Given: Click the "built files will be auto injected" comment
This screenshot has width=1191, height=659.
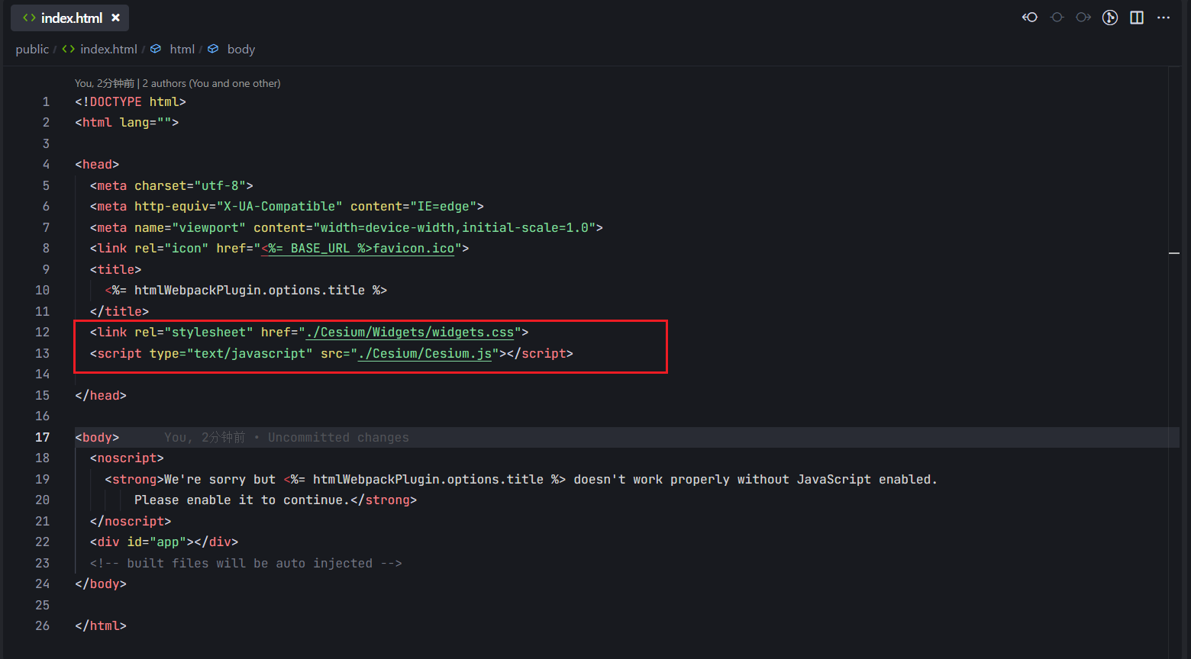Looking at the screenshot, I should pyautogui.click(x=246, y=564).
